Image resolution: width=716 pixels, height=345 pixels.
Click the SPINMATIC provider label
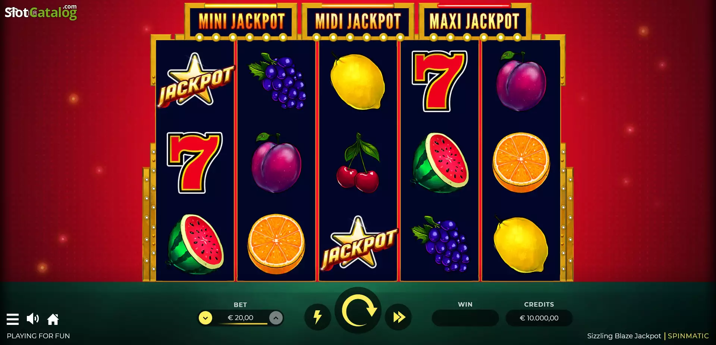(x=688, y=336)
